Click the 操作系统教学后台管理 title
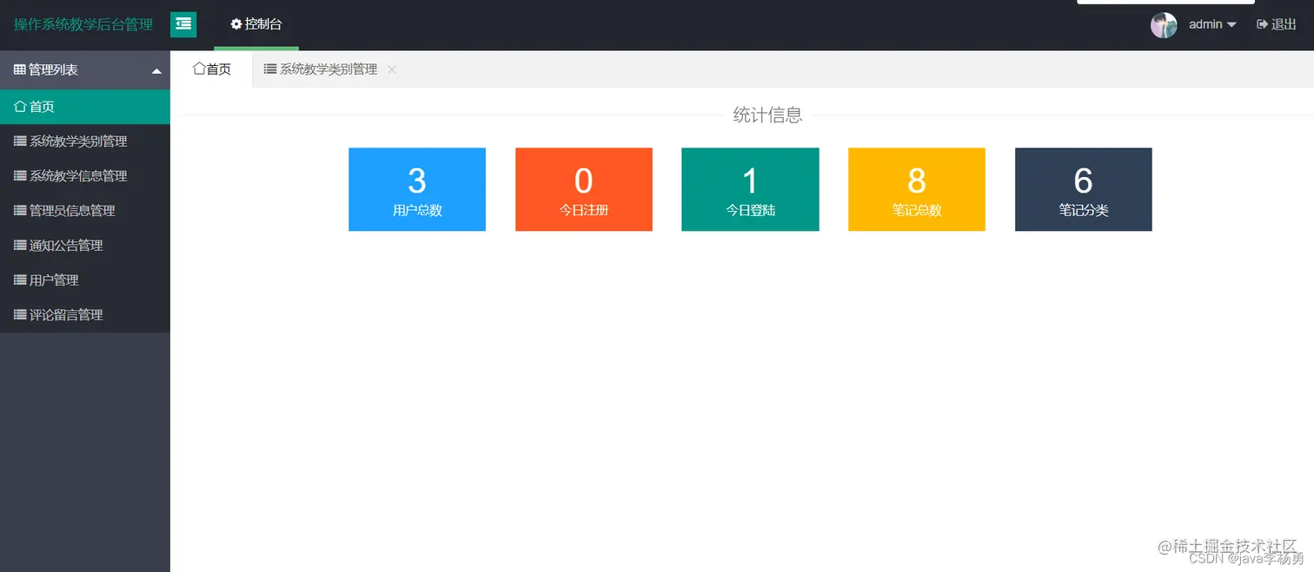Image resolution: width=1314 pixels, height=572 pixels. [x=83, y=24]
